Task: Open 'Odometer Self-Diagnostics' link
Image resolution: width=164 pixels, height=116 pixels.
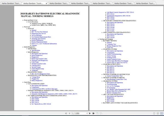Action: point(40,60)
